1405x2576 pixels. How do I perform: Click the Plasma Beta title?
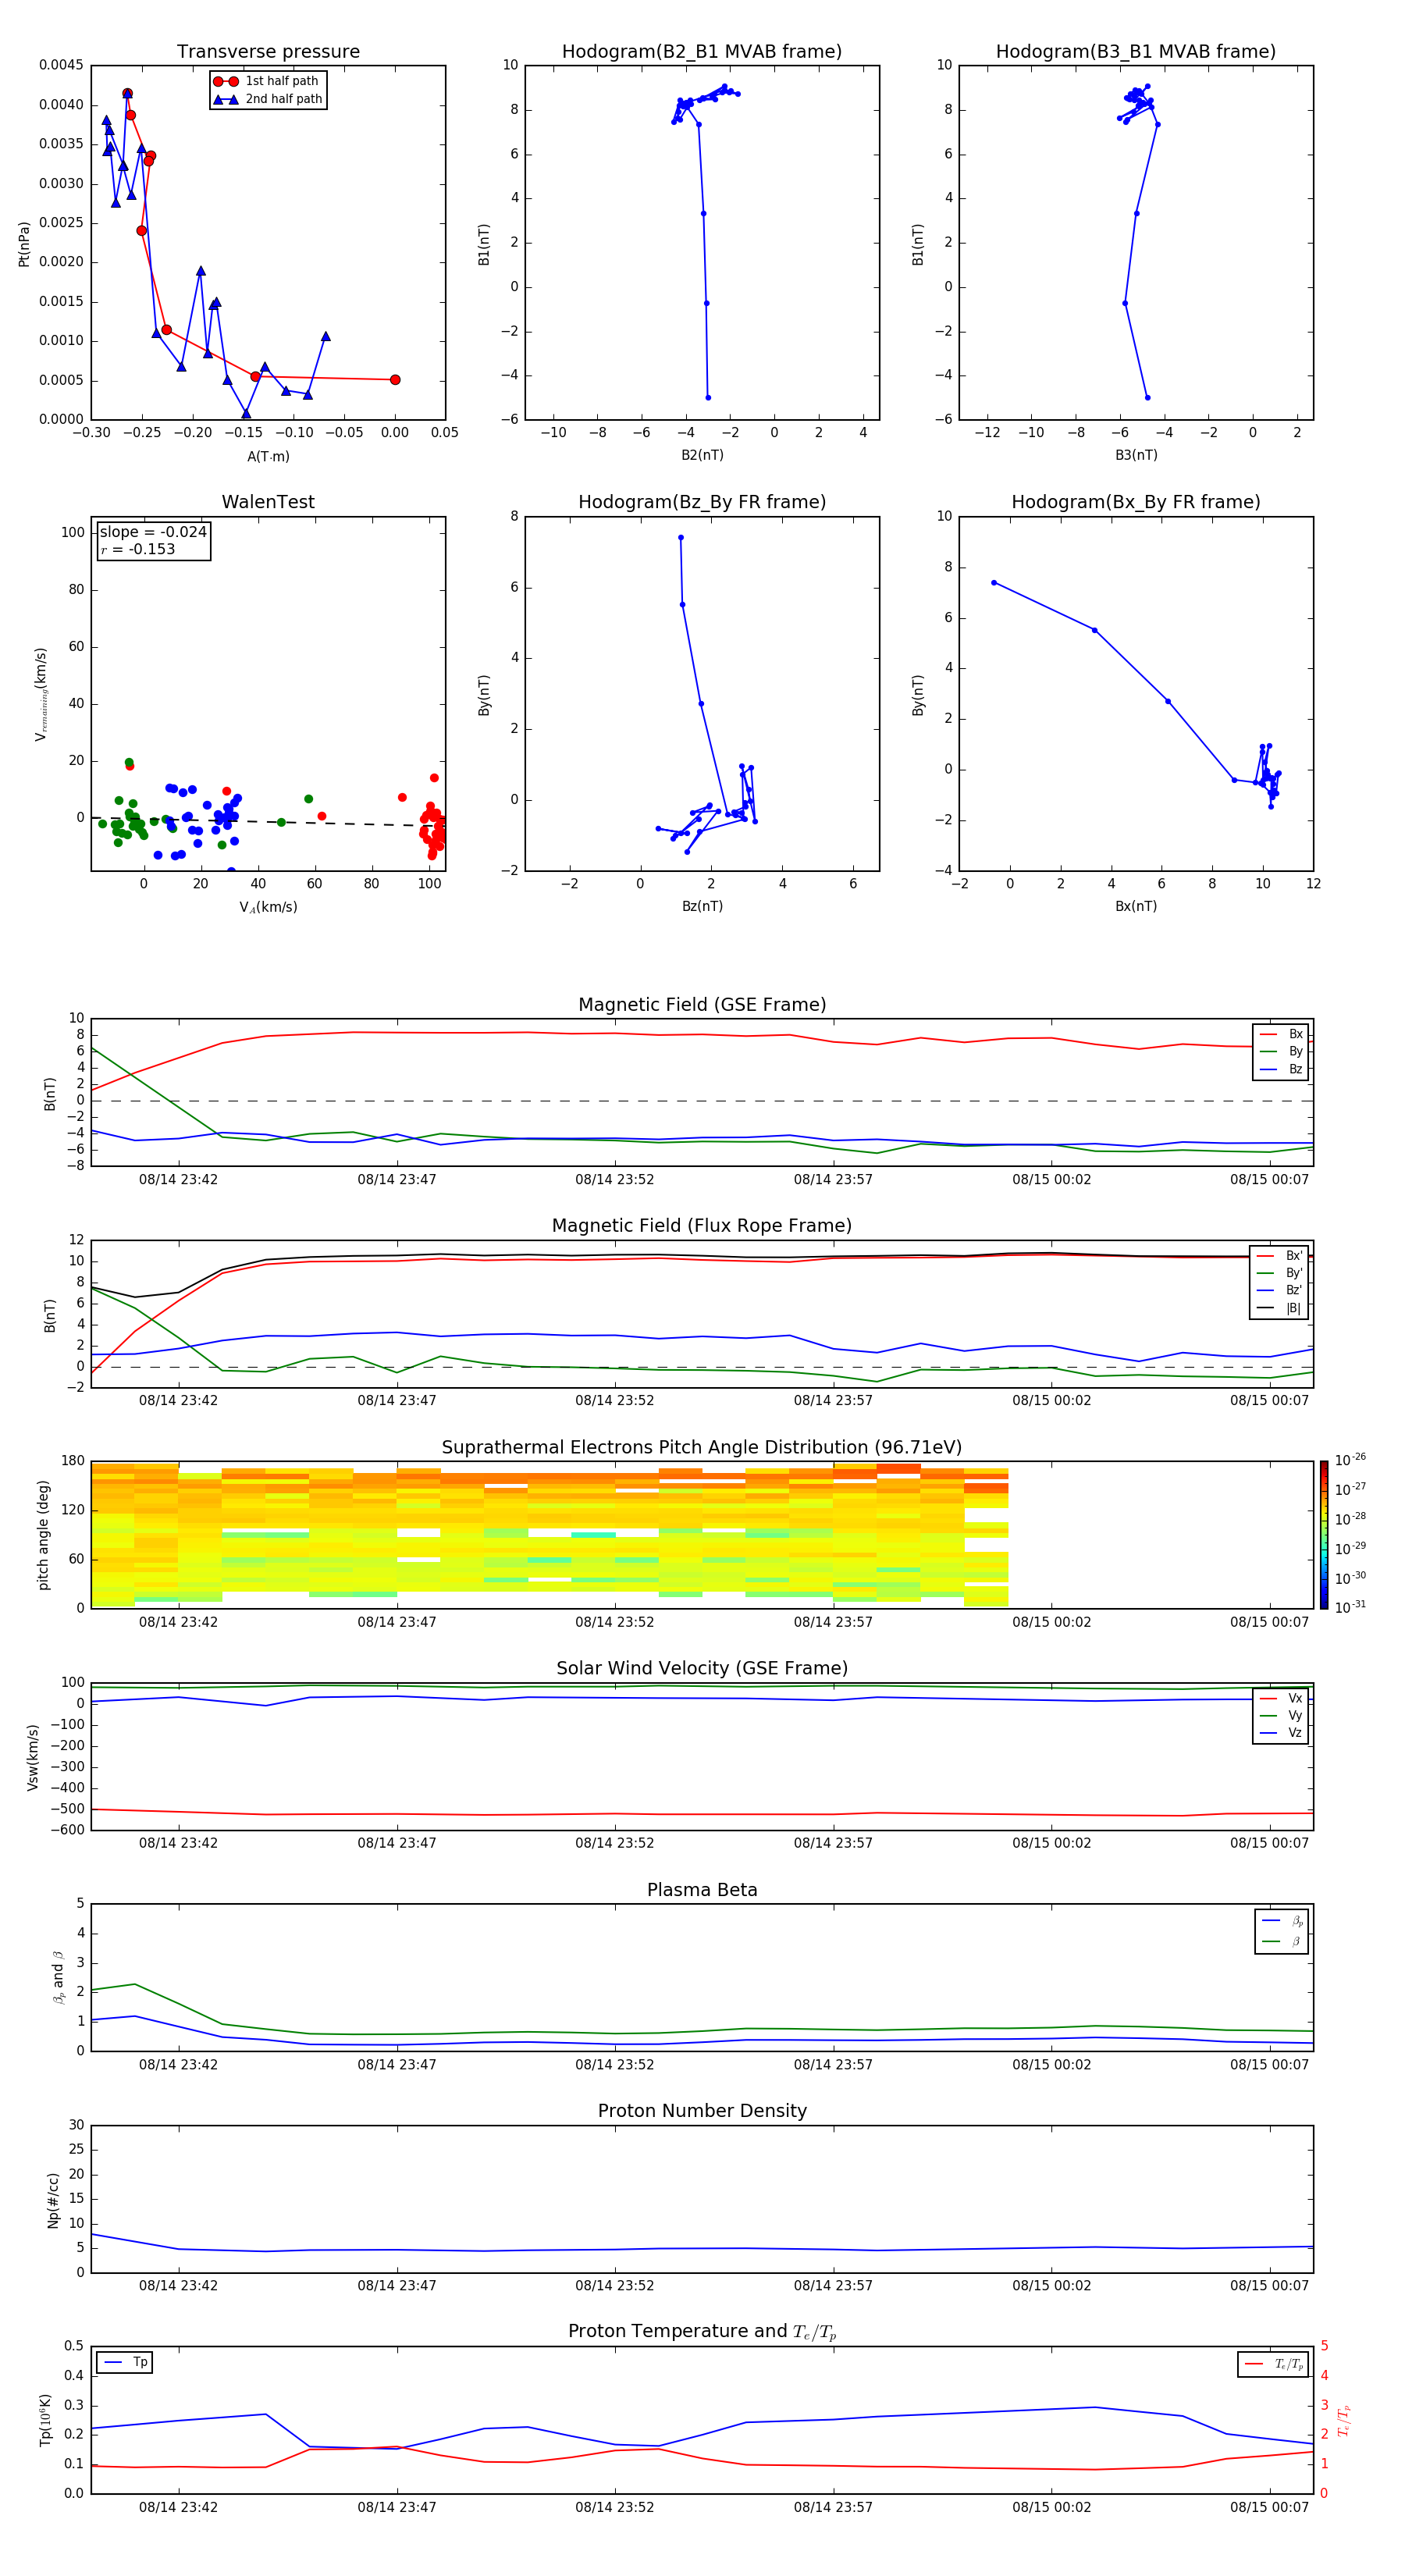[x=702, y=1891]
